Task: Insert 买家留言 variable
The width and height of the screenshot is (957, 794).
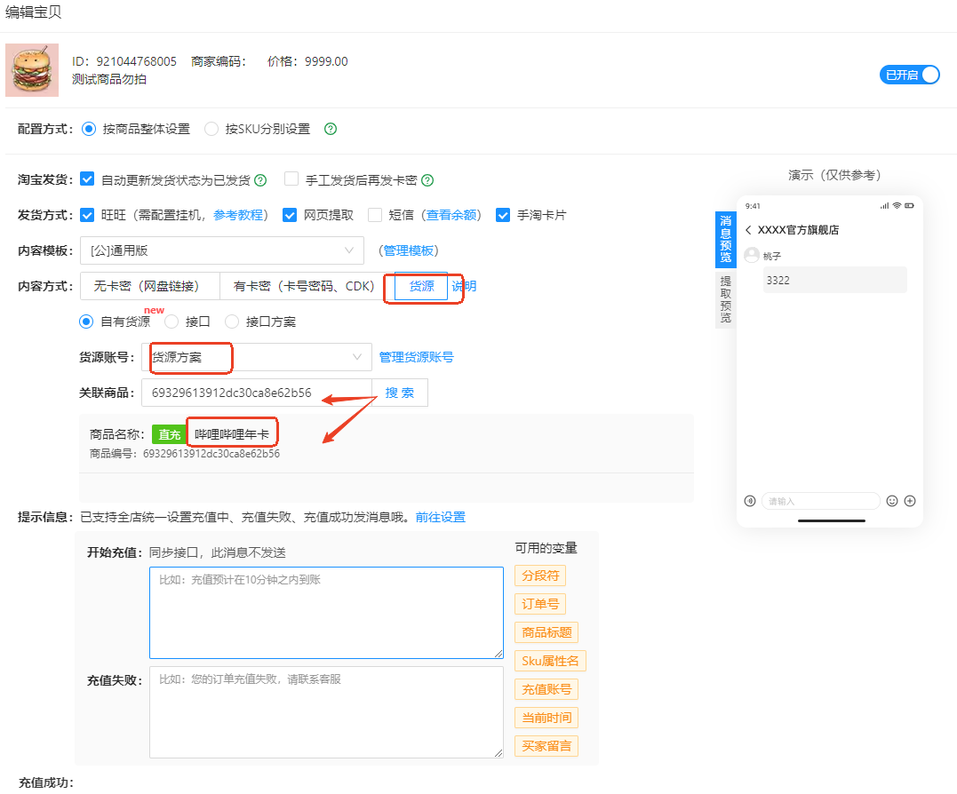Action: pyautogui.click(x=546, y=746)
